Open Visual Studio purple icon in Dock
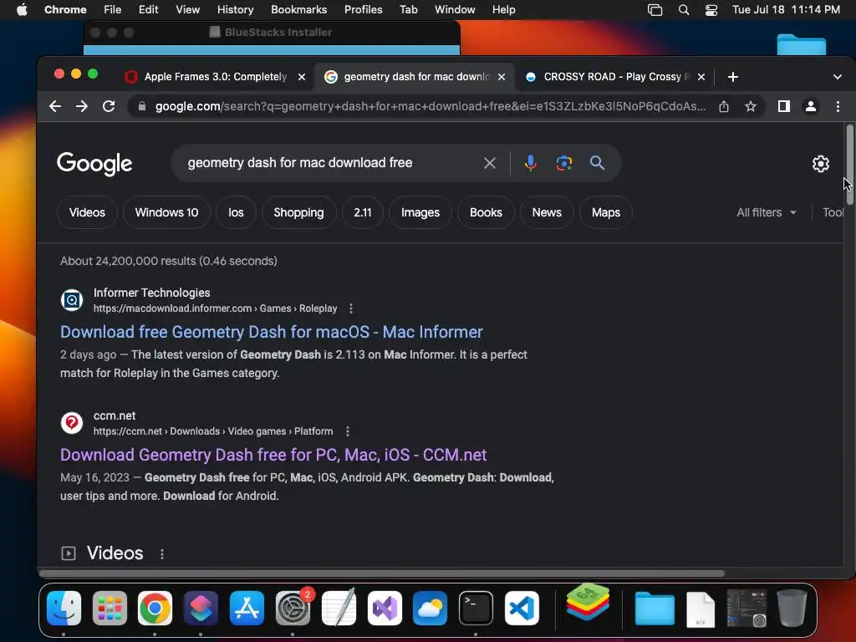 tap(385, 609)
